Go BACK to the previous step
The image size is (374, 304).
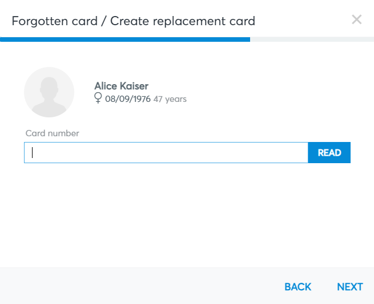coord(298,287)
